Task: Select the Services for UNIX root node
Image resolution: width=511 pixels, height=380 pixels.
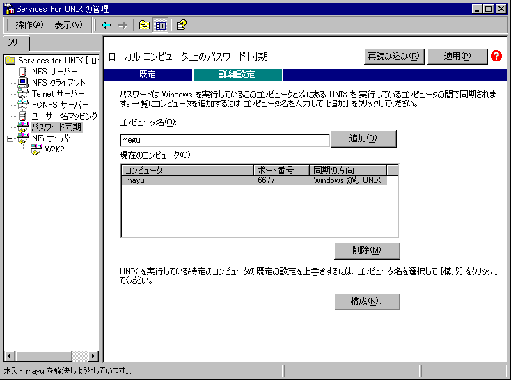Action: 57,61
